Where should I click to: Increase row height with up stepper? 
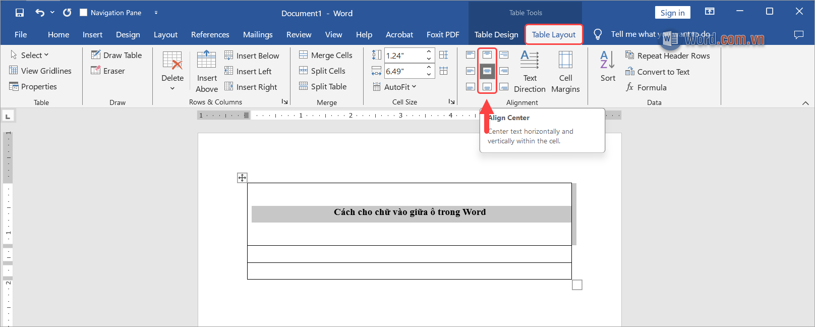click(x=429, y=52)
